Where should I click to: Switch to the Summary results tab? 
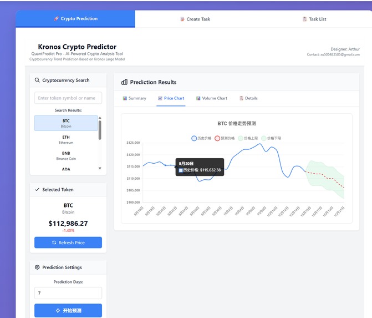pyautogui.click(x=135, y=98)
